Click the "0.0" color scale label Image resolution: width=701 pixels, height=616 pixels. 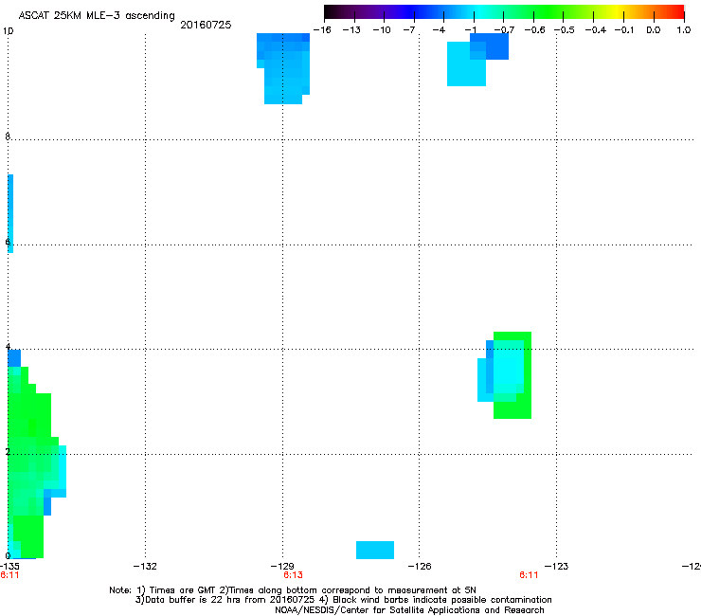[654, 30]
